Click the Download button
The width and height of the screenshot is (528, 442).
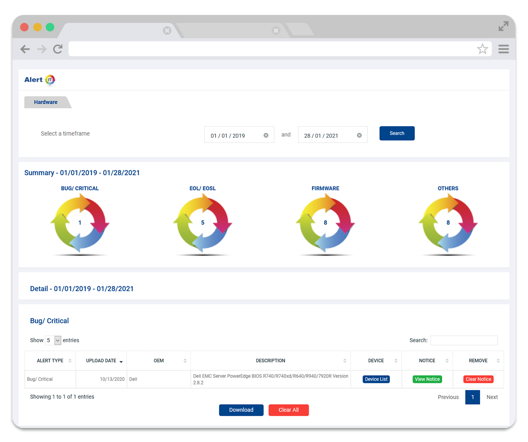pos(241,410)
